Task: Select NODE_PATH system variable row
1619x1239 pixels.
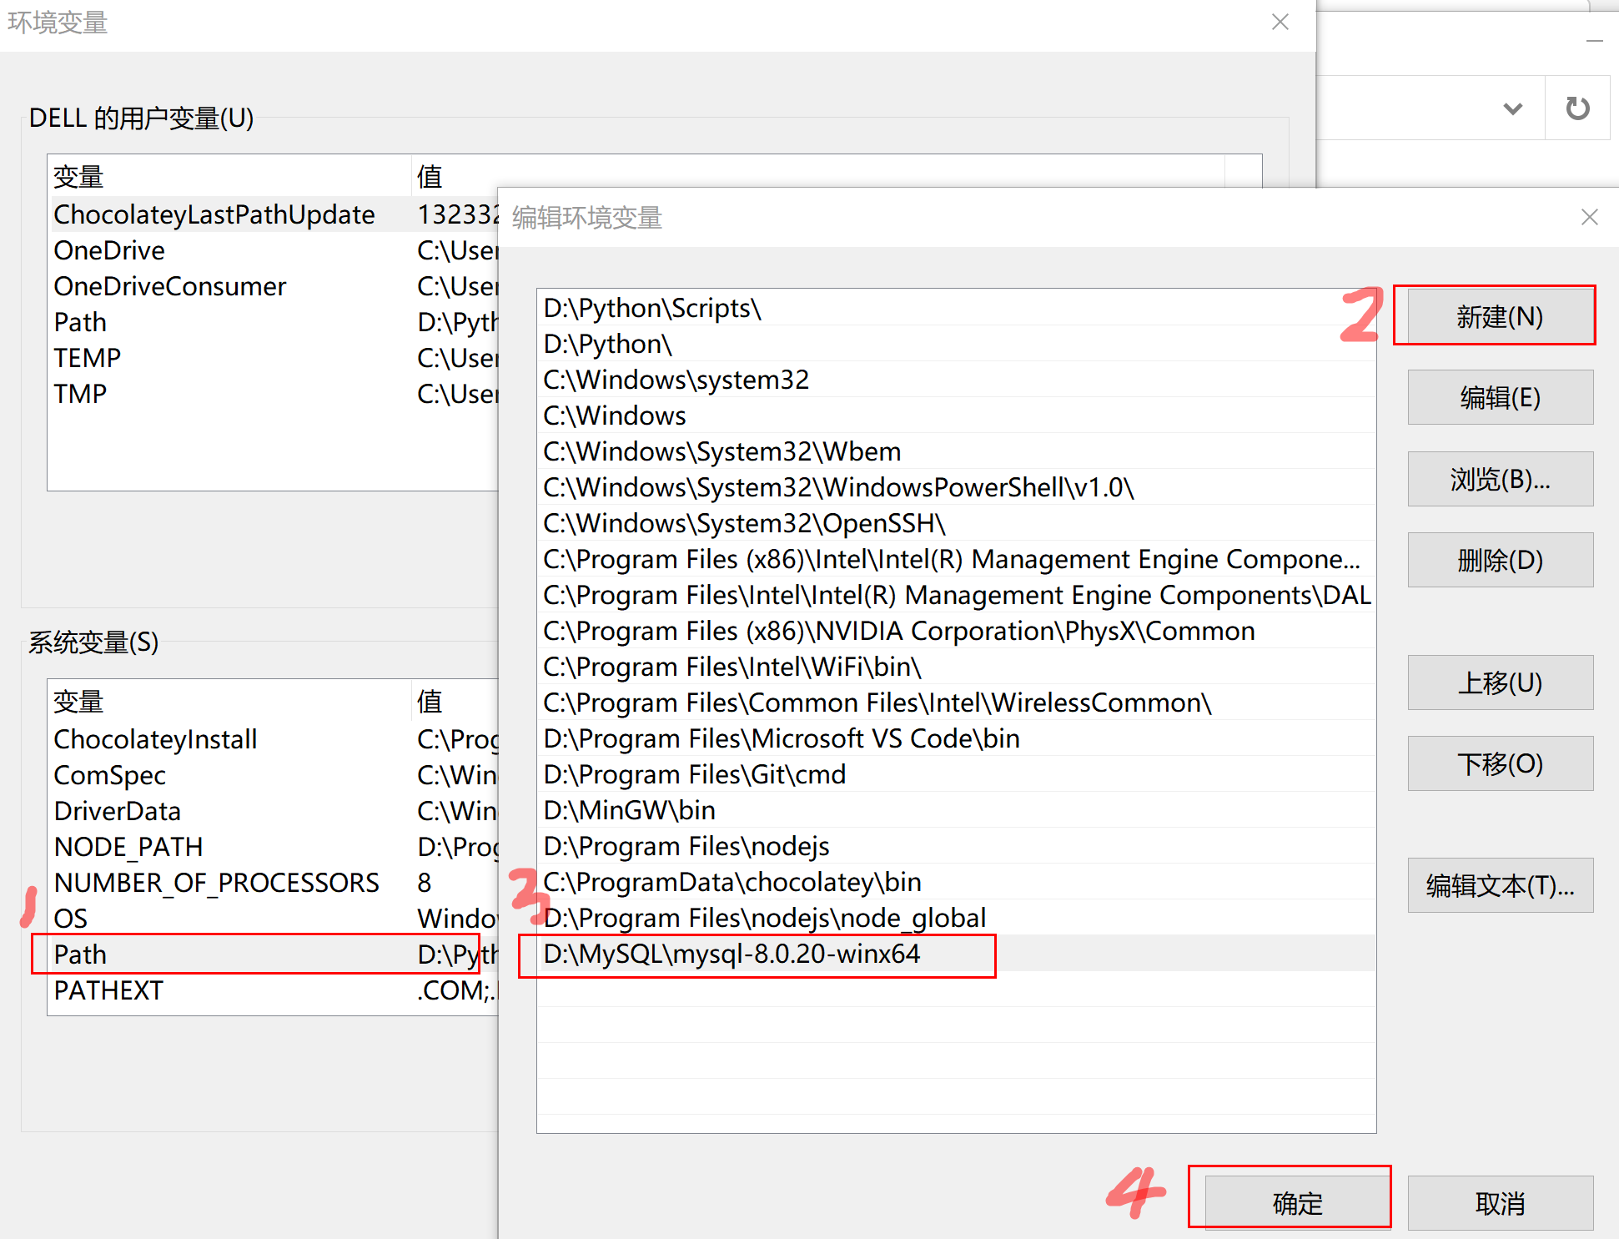Action: point(128,847)
